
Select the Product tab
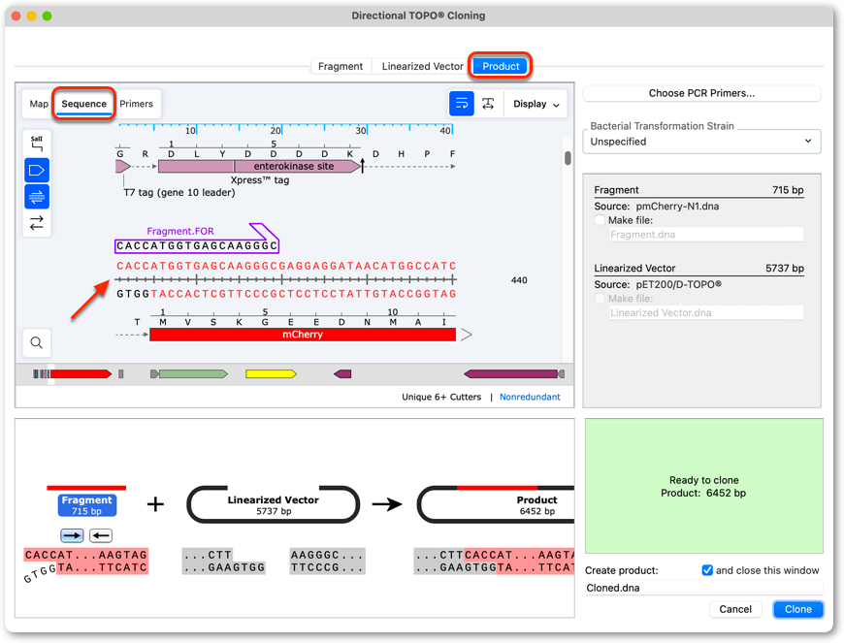501,66
